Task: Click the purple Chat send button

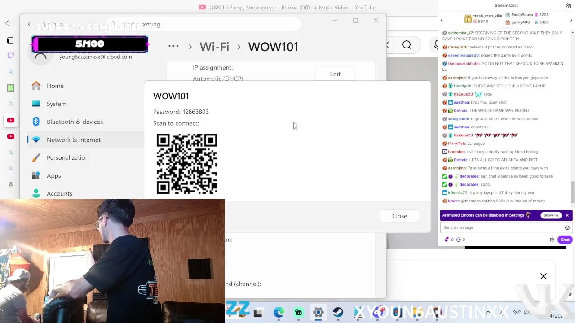Action: (x=565, y=240)
